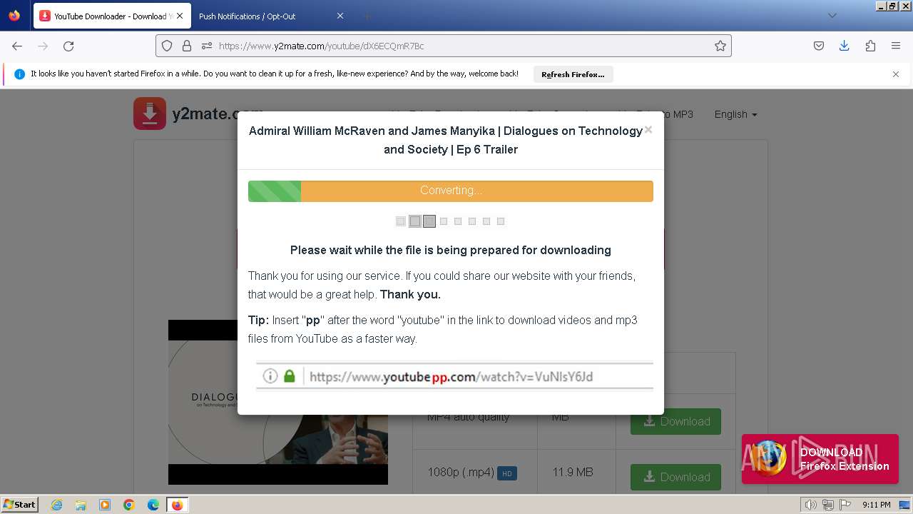Image resolution: width=913 pixels, height=514 pixels.
Task: Open File Explorer from taskbar
Action: pos(81,505)
